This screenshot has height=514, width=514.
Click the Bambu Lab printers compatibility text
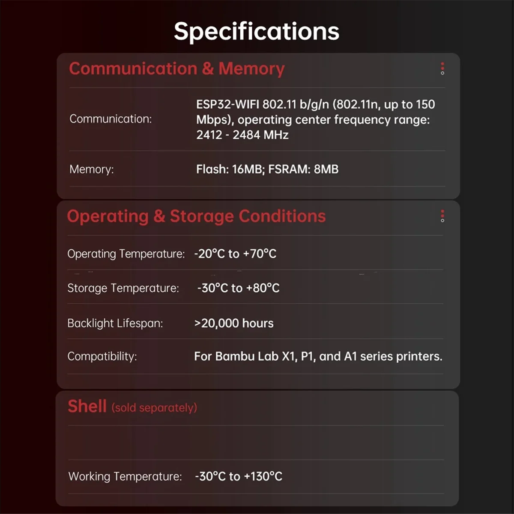point(318,356)
